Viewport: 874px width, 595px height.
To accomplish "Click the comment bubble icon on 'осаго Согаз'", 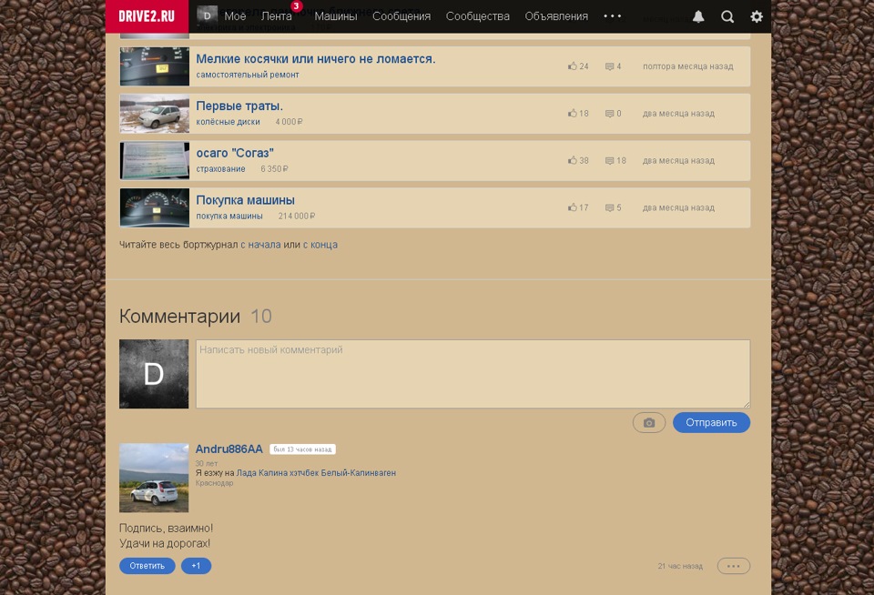I will coord(609,160).
